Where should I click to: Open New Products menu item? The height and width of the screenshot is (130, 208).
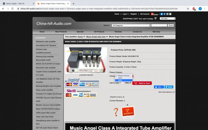[x=61, y=32]
